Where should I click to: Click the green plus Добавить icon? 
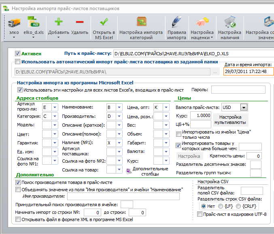(x=59, y=22)
